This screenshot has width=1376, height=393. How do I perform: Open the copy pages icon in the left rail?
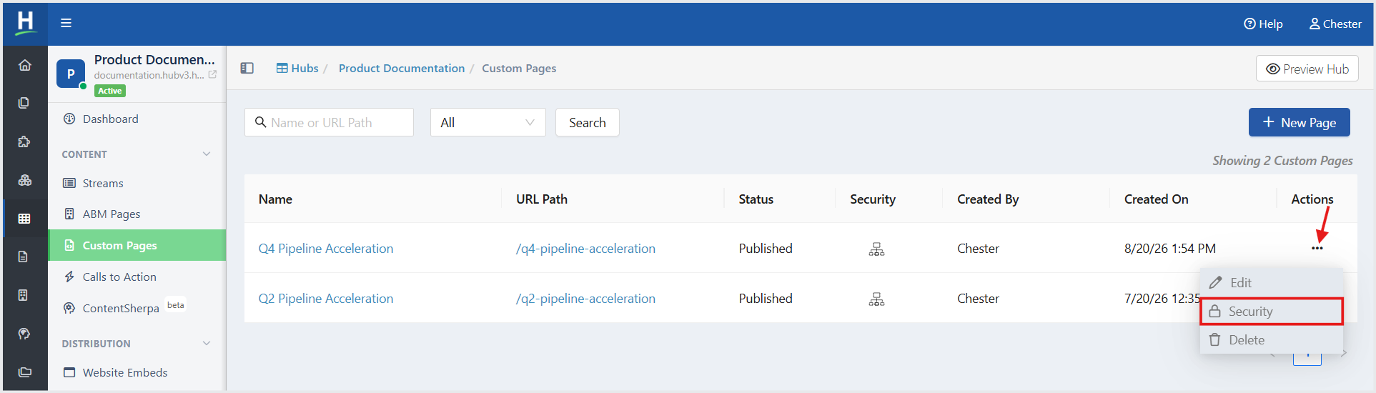[24, 103]
